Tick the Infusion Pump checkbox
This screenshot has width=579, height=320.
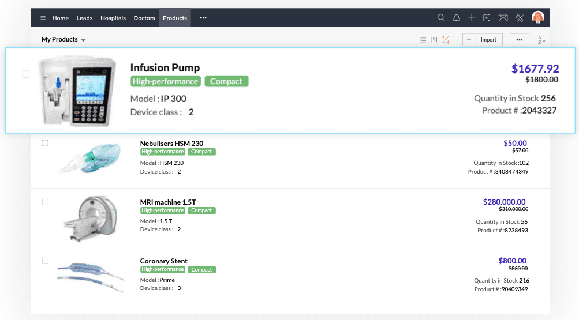click(x=26, y=74)
